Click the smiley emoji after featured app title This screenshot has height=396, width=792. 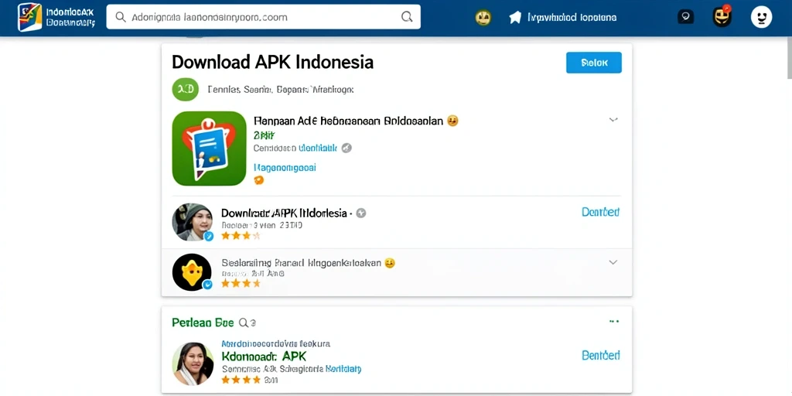[452, 121]
